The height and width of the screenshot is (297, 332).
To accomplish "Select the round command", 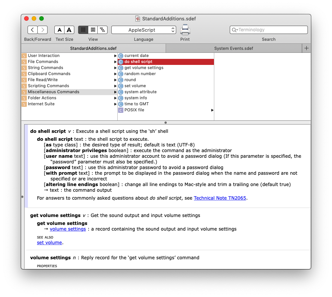I will 166,80.
